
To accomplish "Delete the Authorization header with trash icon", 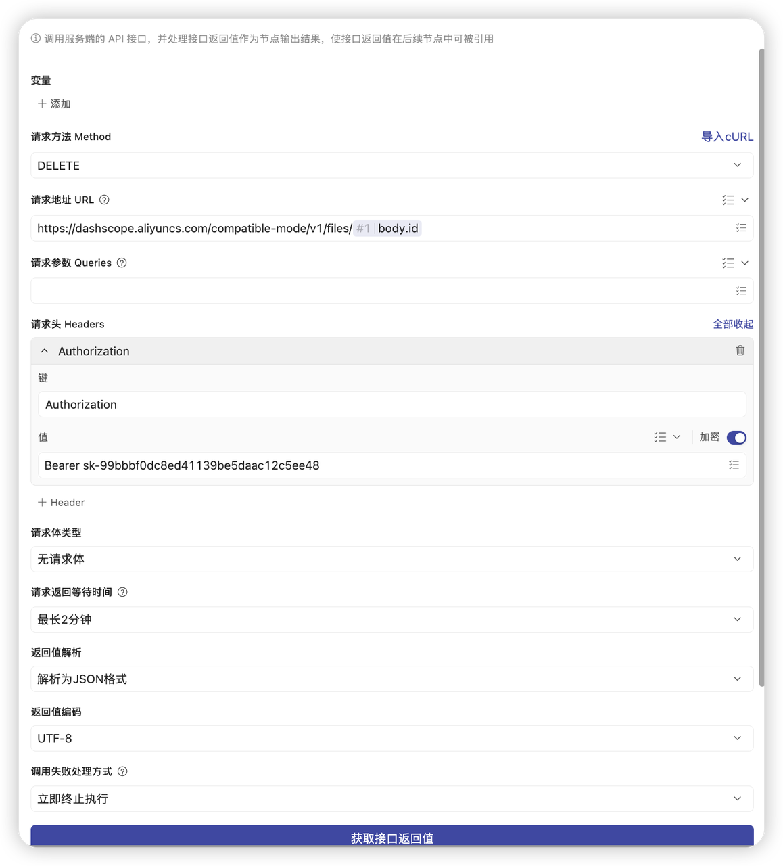I will point(740,350).
